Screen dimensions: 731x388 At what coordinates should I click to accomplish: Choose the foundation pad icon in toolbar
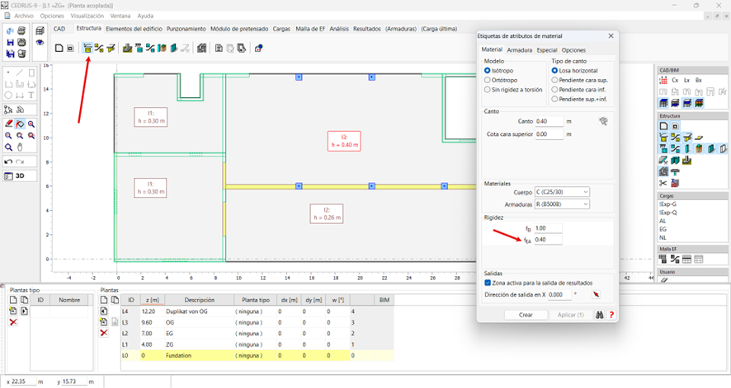(127, 48)
